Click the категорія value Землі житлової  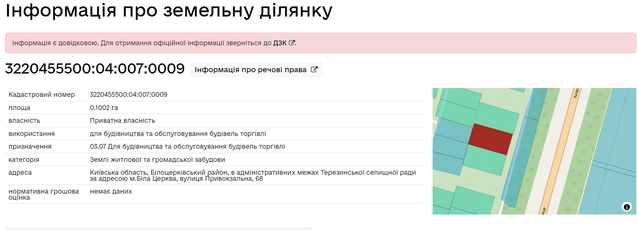tap(157, 159)
